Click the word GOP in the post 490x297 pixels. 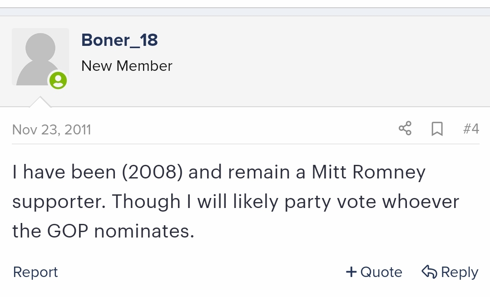tap(68, 231)
